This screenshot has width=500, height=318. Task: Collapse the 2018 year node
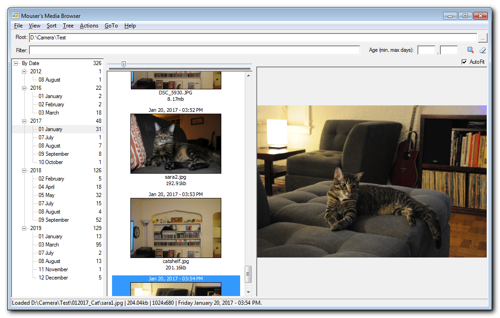click(x=24, y=170)
